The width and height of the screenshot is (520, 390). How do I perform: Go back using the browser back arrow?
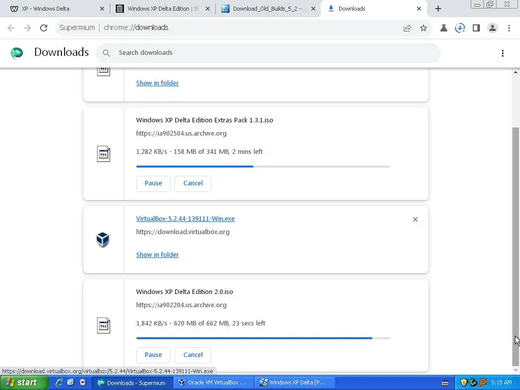coord(11,28)
